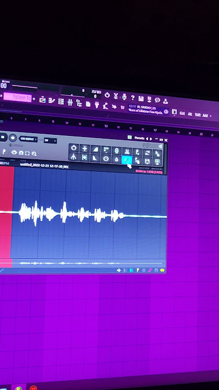Toggle the eye icon in Edison toolbar

click(x=14, y=152)
